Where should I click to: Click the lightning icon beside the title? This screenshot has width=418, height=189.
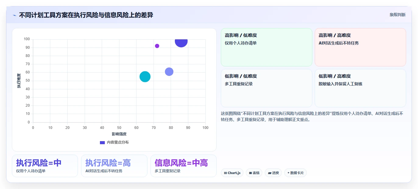pyautogui.click(x=14, y=15)
